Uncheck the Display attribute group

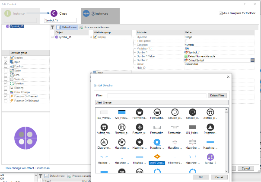[x=6, y=57]
